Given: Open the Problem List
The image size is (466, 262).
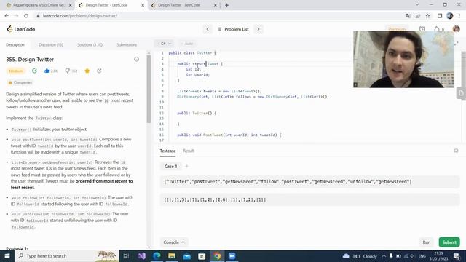Looking at the screenshot, I should [233, 29].
